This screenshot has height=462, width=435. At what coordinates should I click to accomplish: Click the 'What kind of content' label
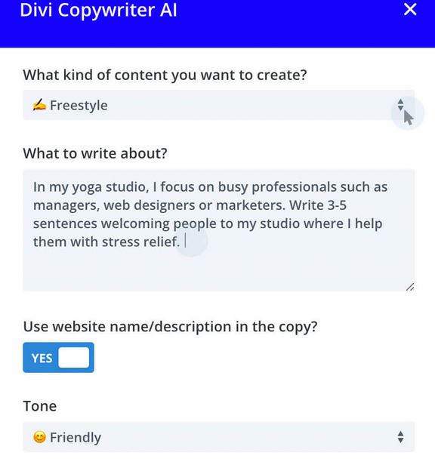[165, 75]
